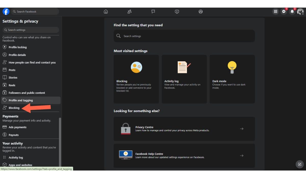Click the Followers and public content icon

tap(4, 93)
